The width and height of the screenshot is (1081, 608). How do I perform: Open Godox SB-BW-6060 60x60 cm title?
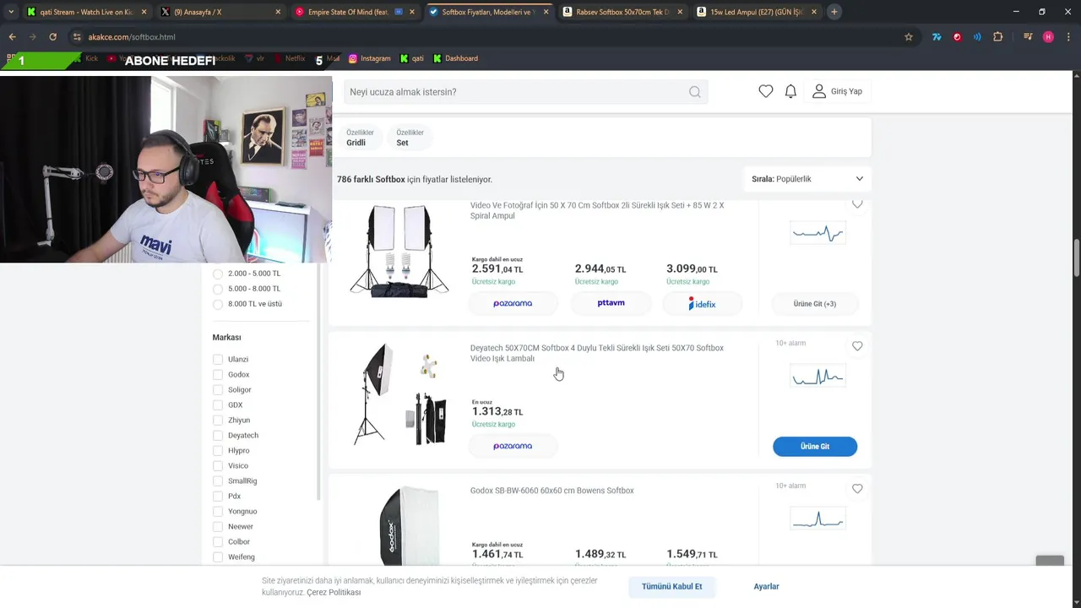tap(551, 491)
